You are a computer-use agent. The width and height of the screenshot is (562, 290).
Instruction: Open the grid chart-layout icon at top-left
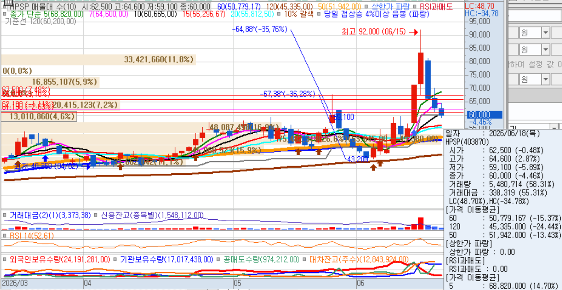coord(8,2)
